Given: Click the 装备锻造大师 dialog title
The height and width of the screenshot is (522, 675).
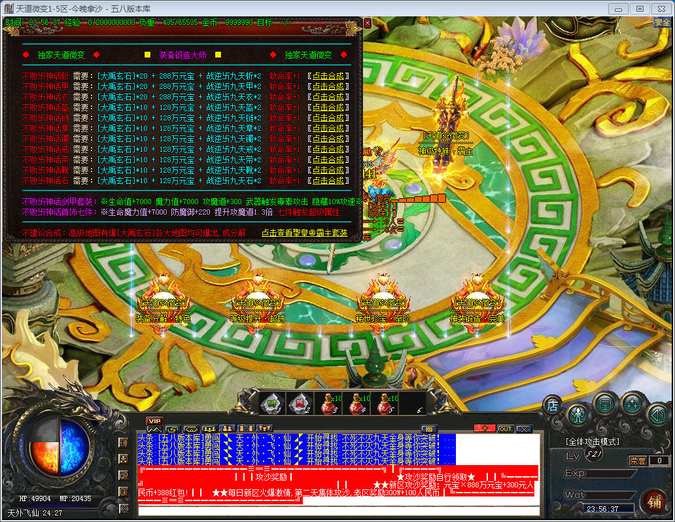Looking at the screenshot, I should 182,55.
